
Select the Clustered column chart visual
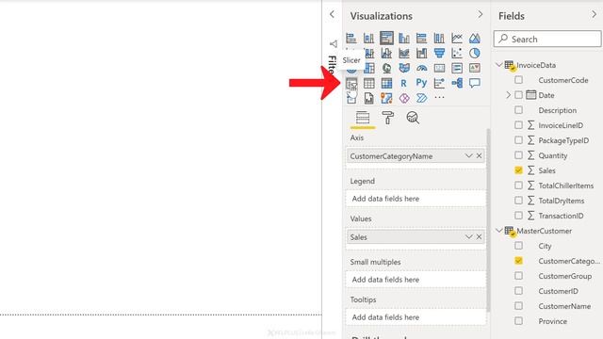click(404, 38)
